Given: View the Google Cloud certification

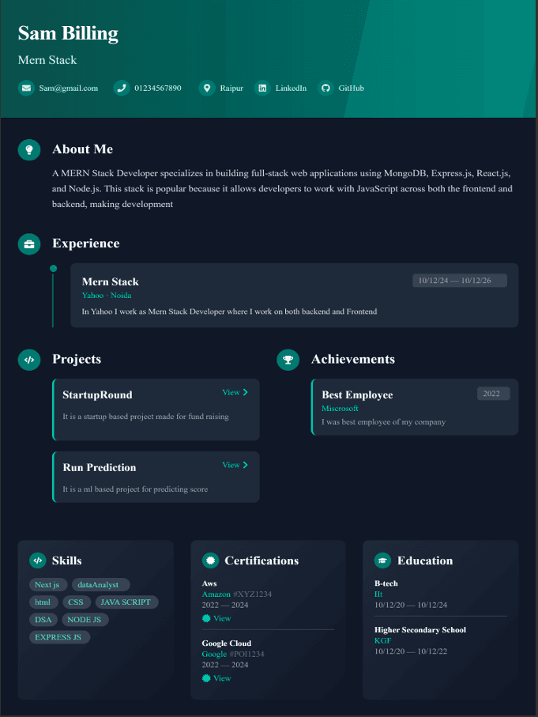Looking at the screenshot, I should click(x=216, y=678).
